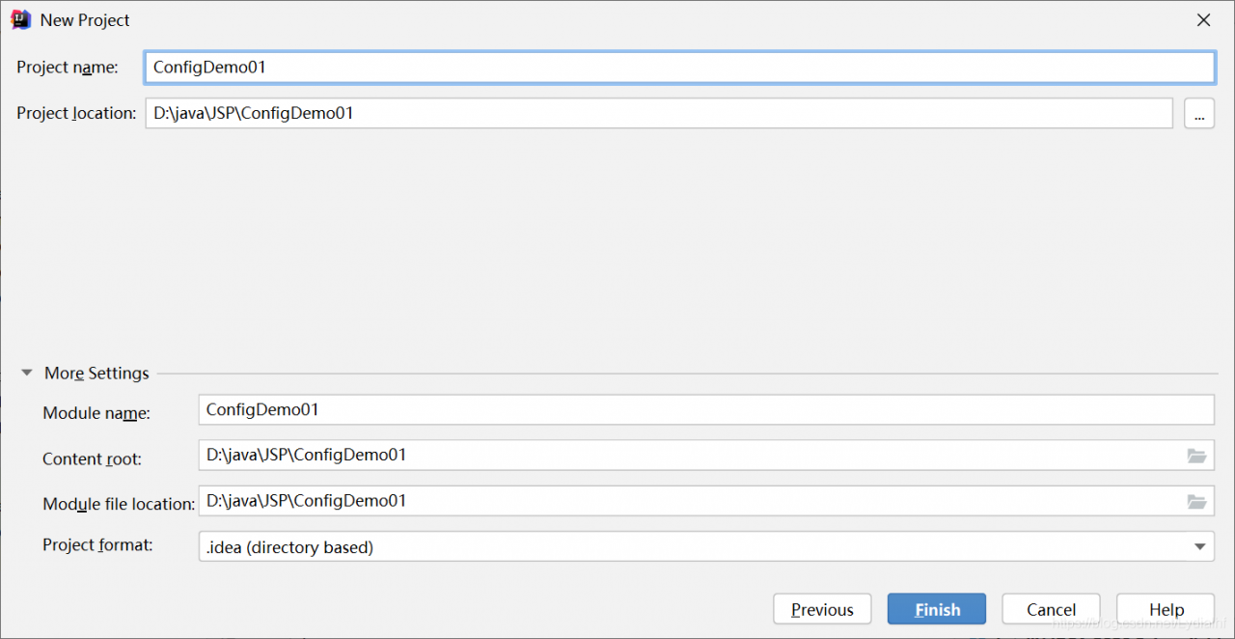Edit the Module file location path field

click(690, 501)
